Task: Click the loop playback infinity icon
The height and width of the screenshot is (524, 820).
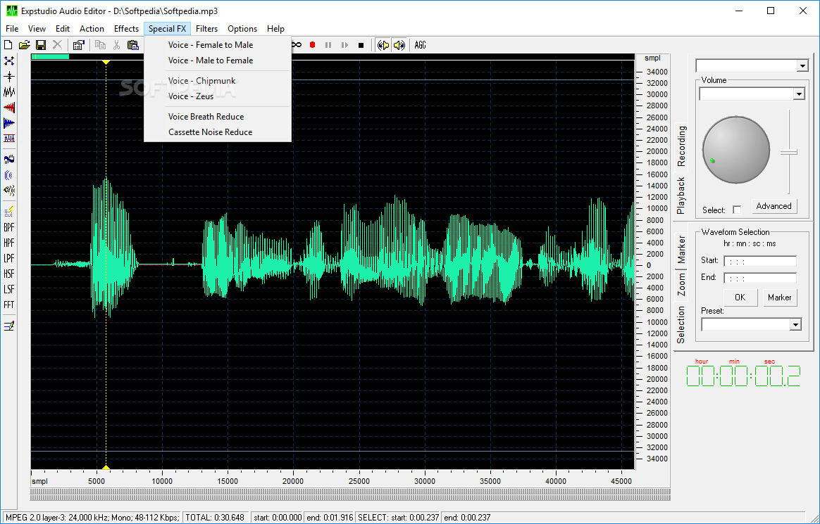Action: tap(297, 46)
